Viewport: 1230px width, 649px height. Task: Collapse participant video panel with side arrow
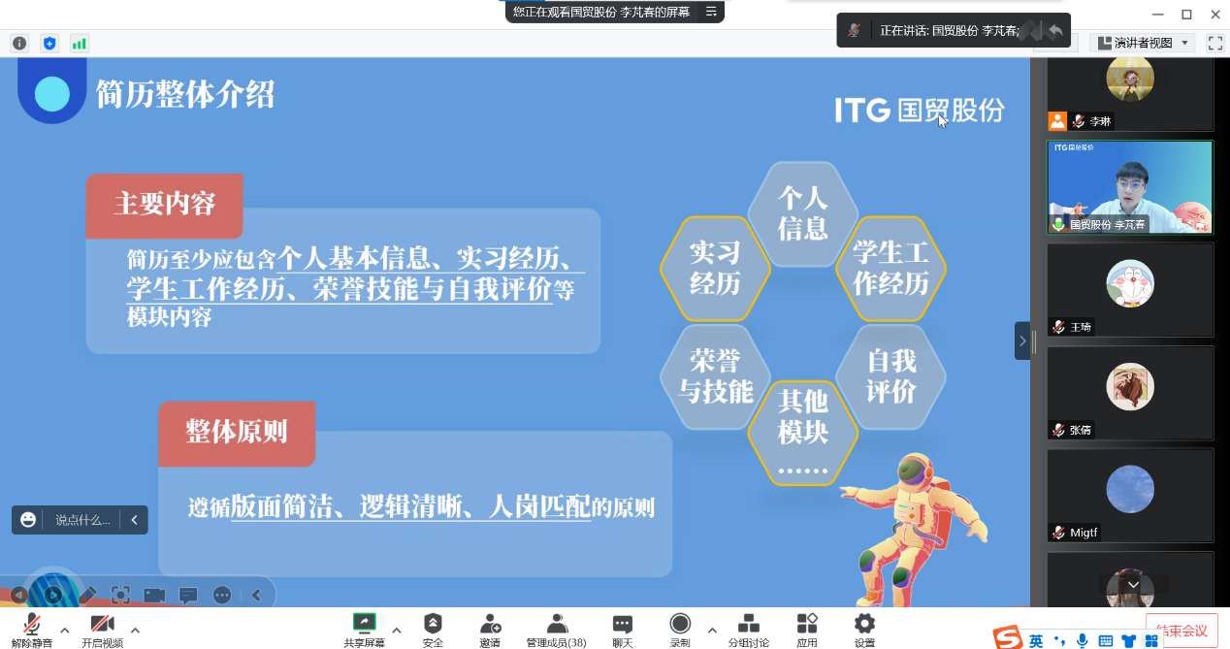[x=1022, y=341]
